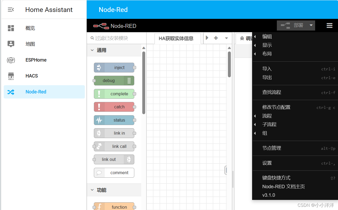Click the function node f icon
The width and height of the screenshot is (338, 210).
(99, 207)
